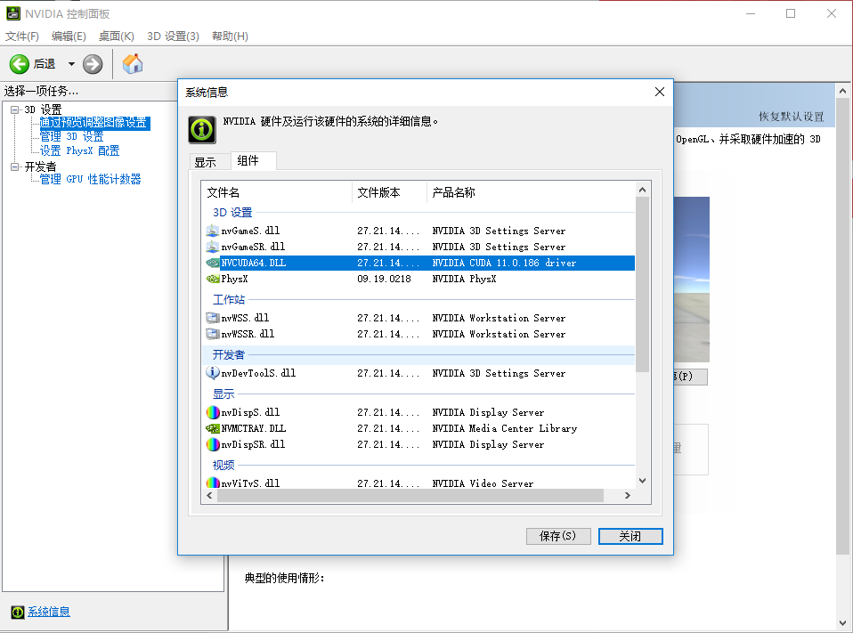Click 恢复默认设置 in background window
The image size is (853, 633).
click(x=792, y=117)
